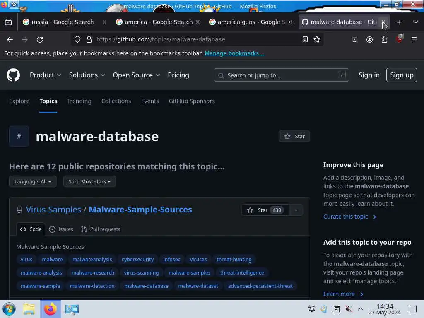Image resolution: width=424 pixels, height=318 pixels.
Task: Click the notification bell tray icon
Action: click(312, 309)
